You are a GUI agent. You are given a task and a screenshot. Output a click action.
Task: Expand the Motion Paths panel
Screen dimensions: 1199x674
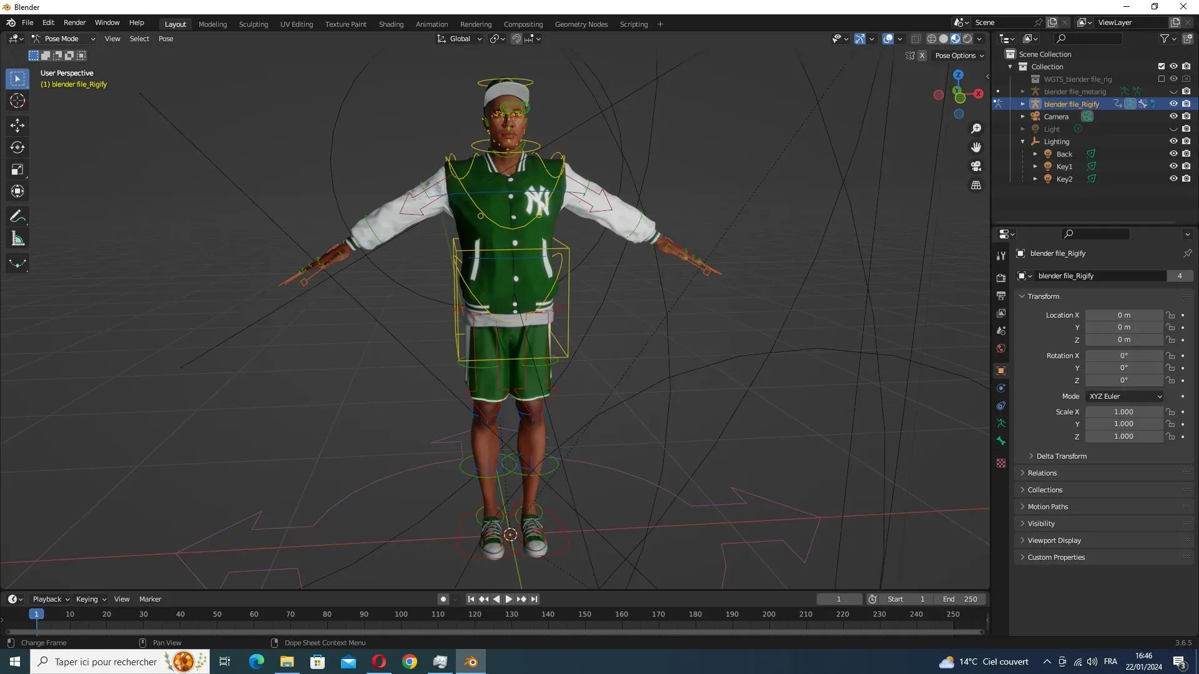[x=1048, y=507]
